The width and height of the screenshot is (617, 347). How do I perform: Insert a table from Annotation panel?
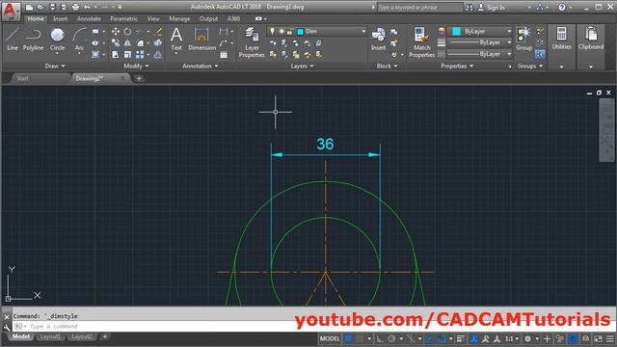(x=224, y=55)
